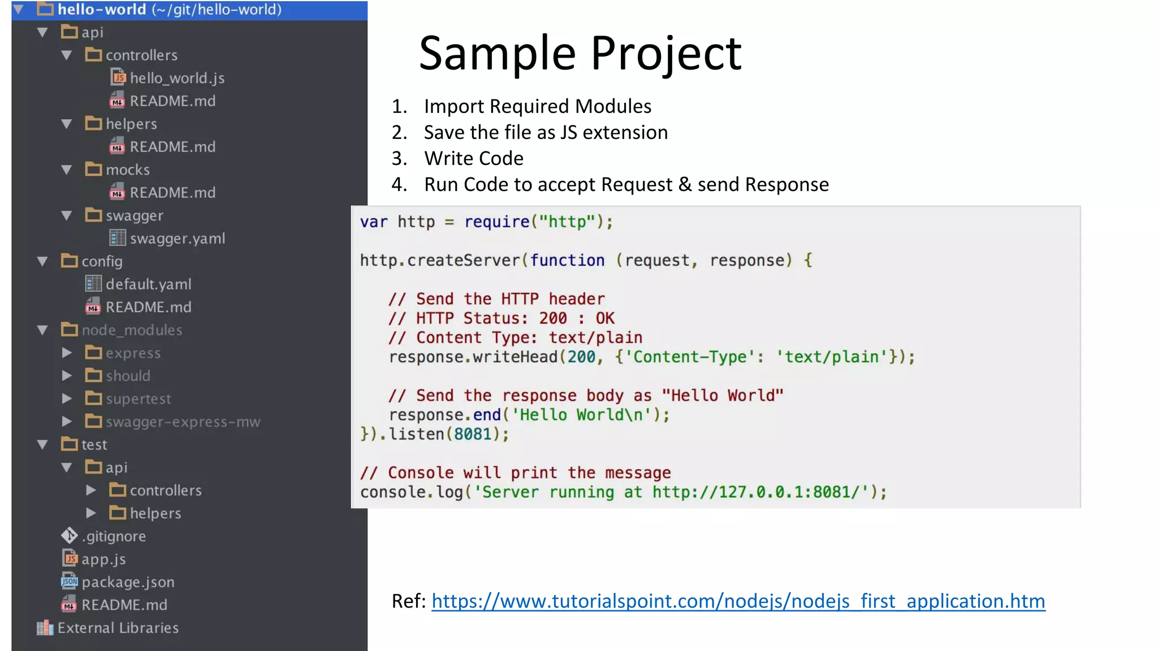The image size is (1158, 651).
Task: Click the should folder icon
Action: pos(93,375)
